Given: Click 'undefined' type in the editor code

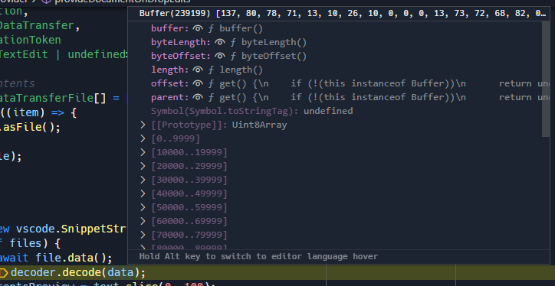Looking at the screenshot, I should (x=97, y=54).
